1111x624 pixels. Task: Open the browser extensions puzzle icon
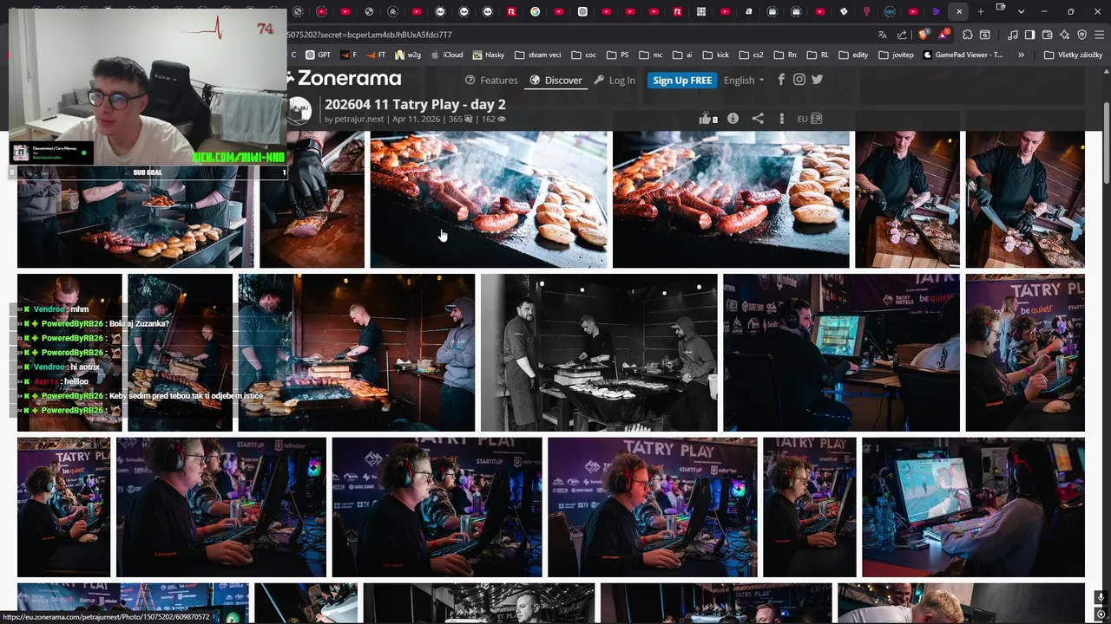point(967,35)
